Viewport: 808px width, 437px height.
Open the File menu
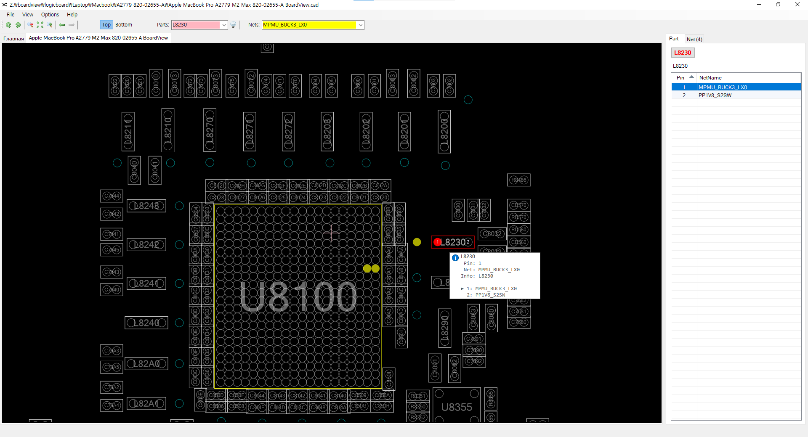[11, 14]
